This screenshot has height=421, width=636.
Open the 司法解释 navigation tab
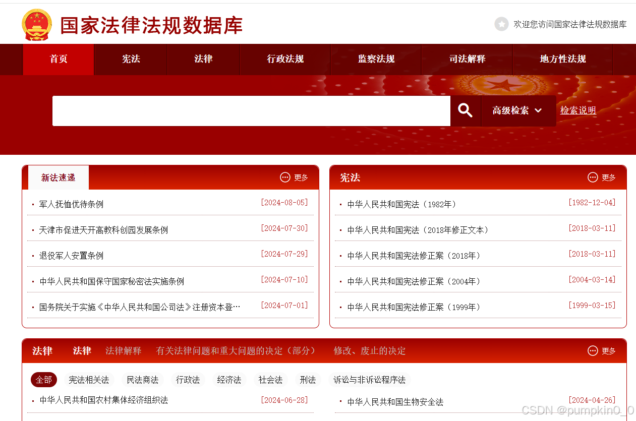pos(468,59)
